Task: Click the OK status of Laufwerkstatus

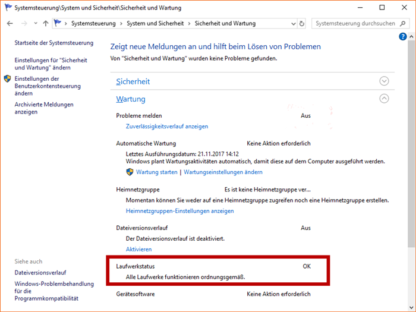Action: coord(307,266)
